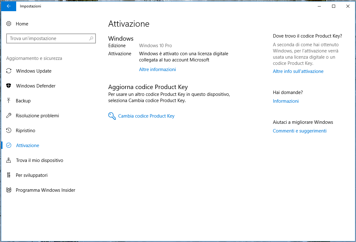
Task: Click the Windows Defender shield icon
Action: pyautogui.click(x=9, y=86)
